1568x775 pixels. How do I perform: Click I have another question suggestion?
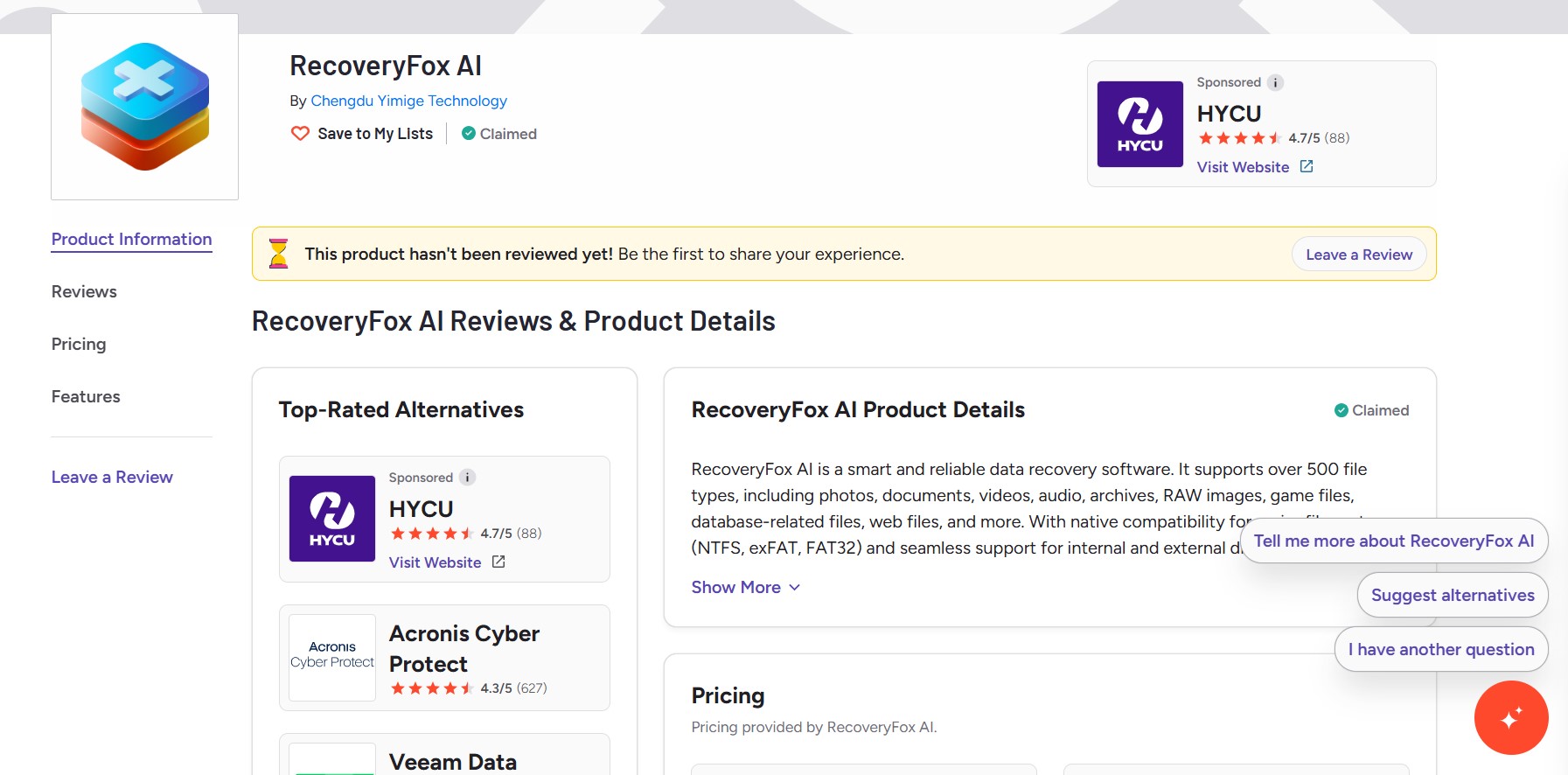(1441, 649)
